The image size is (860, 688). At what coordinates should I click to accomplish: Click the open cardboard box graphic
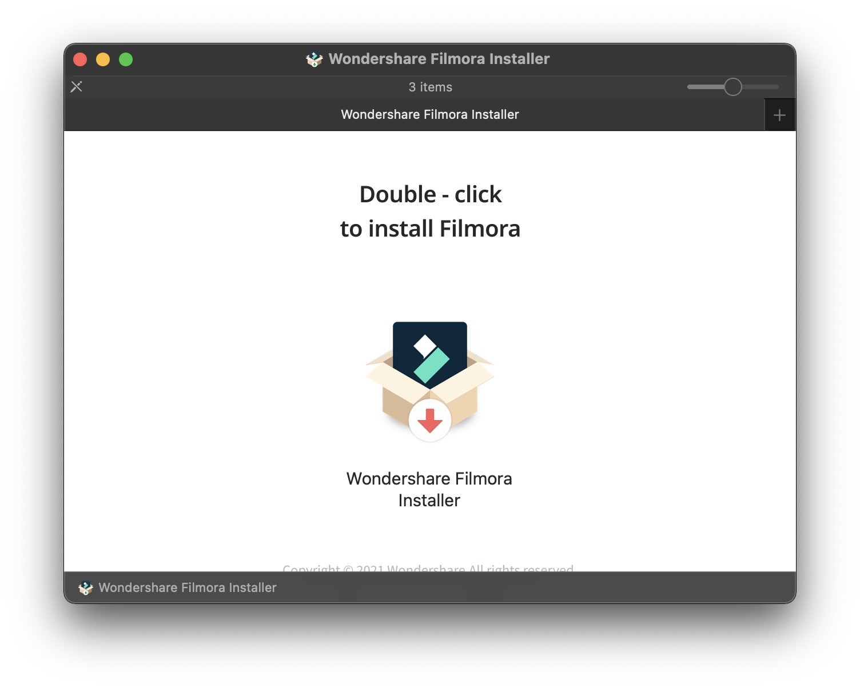pyautogui.click(x=430, y=389)
